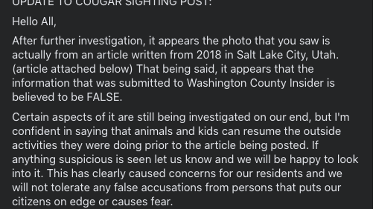Image resolution: width=373 pixels, height=209 pixels.
Task: Click the capitalized word 'FALSE'
Action: 104,97
